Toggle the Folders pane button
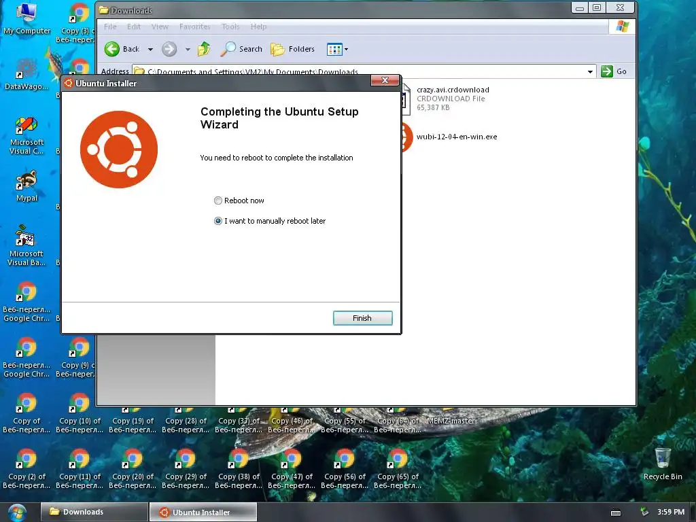This screenshot has width=696, height=522. [292, 49]
